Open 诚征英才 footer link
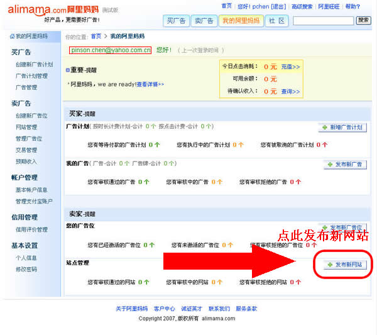 (192, 309)
